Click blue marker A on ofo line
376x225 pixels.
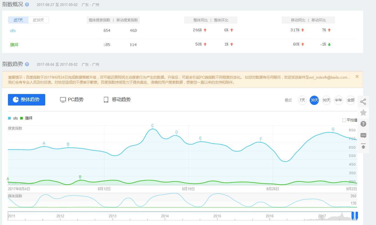(44, 143)
